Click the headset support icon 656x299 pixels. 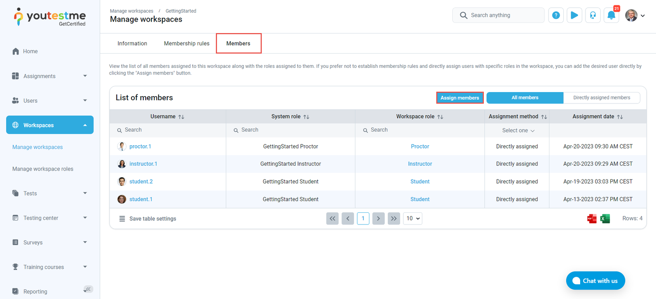pyautogui.click(x=593, y=15)
